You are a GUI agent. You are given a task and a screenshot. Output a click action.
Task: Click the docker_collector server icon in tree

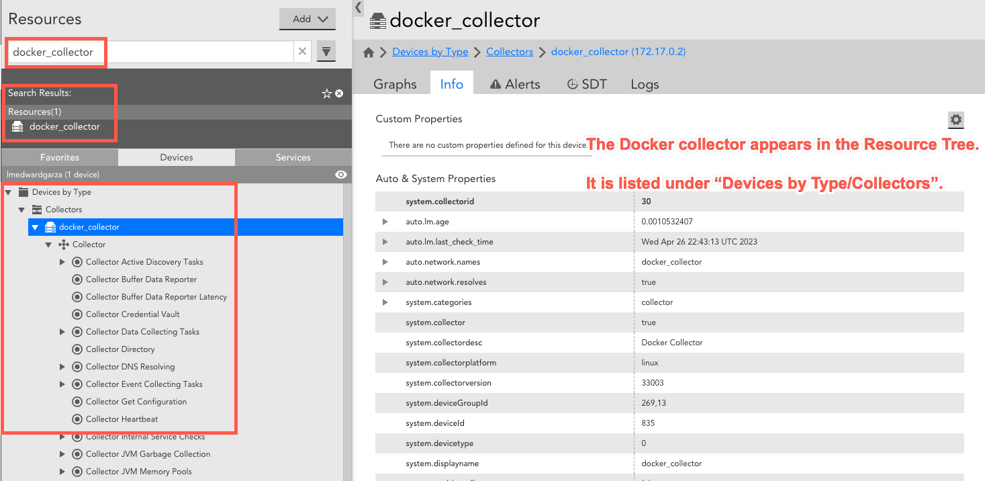click(x=50, y=227)
